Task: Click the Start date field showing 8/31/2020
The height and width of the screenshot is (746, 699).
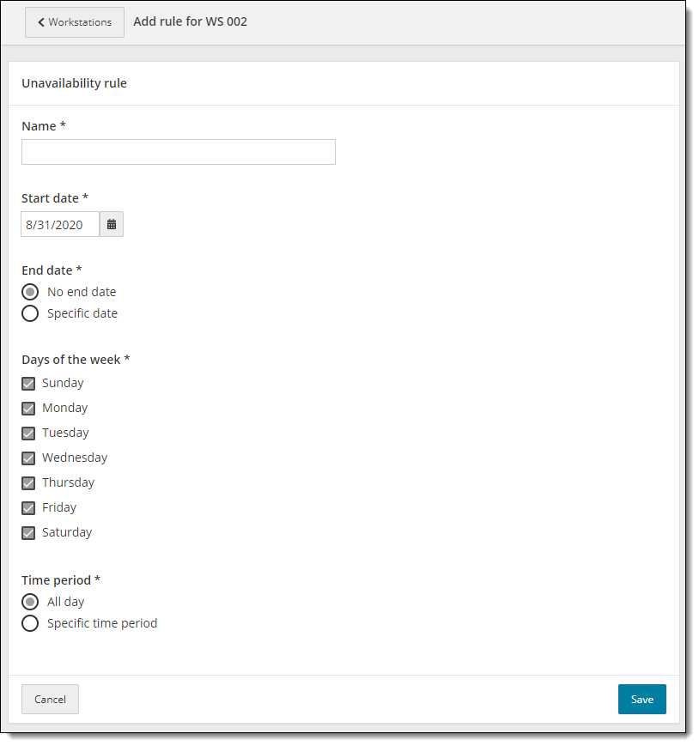Action: pyautogui.click(x=60, y=225)
